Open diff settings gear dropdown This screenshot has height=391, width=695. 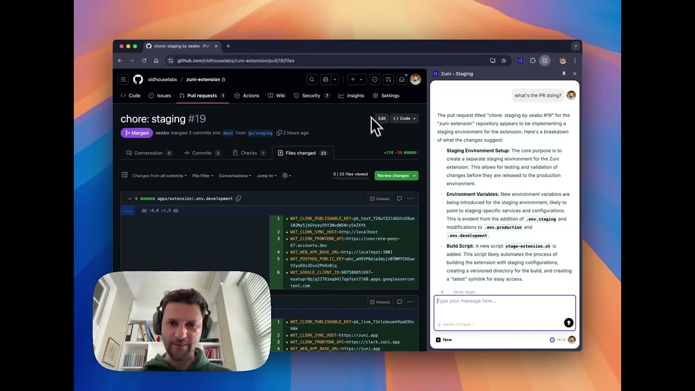point(287,176)
